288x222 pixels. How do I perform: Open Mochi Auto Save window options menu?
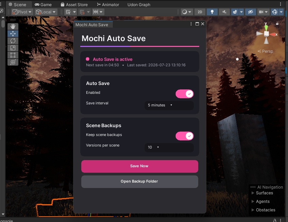pos(191,24)
